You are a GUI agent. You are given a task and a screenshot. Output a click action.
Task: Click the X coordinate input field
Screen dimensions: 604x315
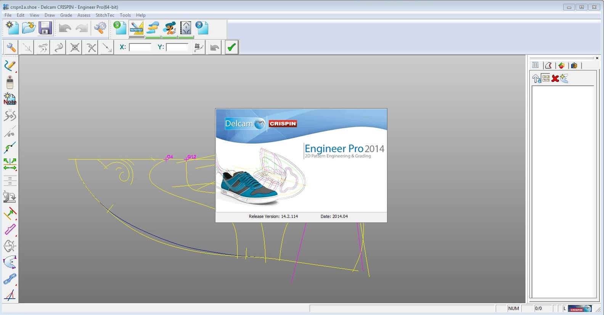click(140, 47)
